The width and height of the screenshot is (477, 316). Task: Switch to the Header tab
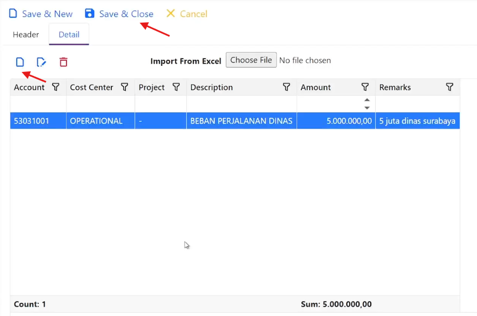[26, 34]
